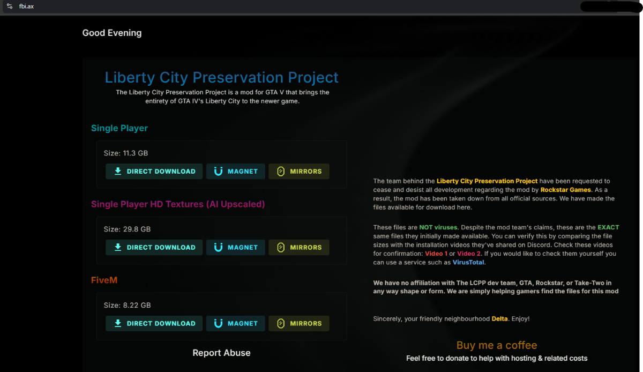This screenshot has width=643, height=372.
Task: Click mirrors icon in FiveM row
Action: click(x=281, y=324)
